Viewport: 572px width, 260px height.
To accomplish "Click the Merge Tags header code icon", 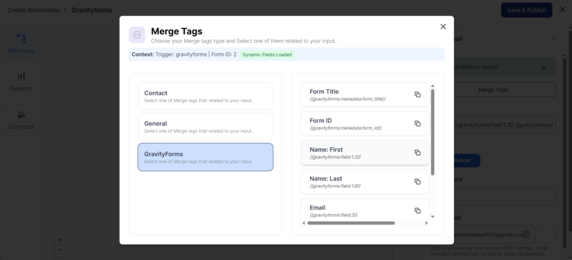I will click(x=137, y=35).
